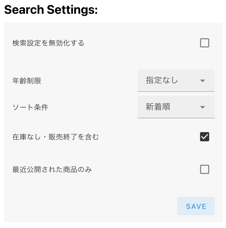Click the empty checkbox icon at the top
The width and height of the screenshot is (226, 228).
pyautogui.click(x=204, y=43)
